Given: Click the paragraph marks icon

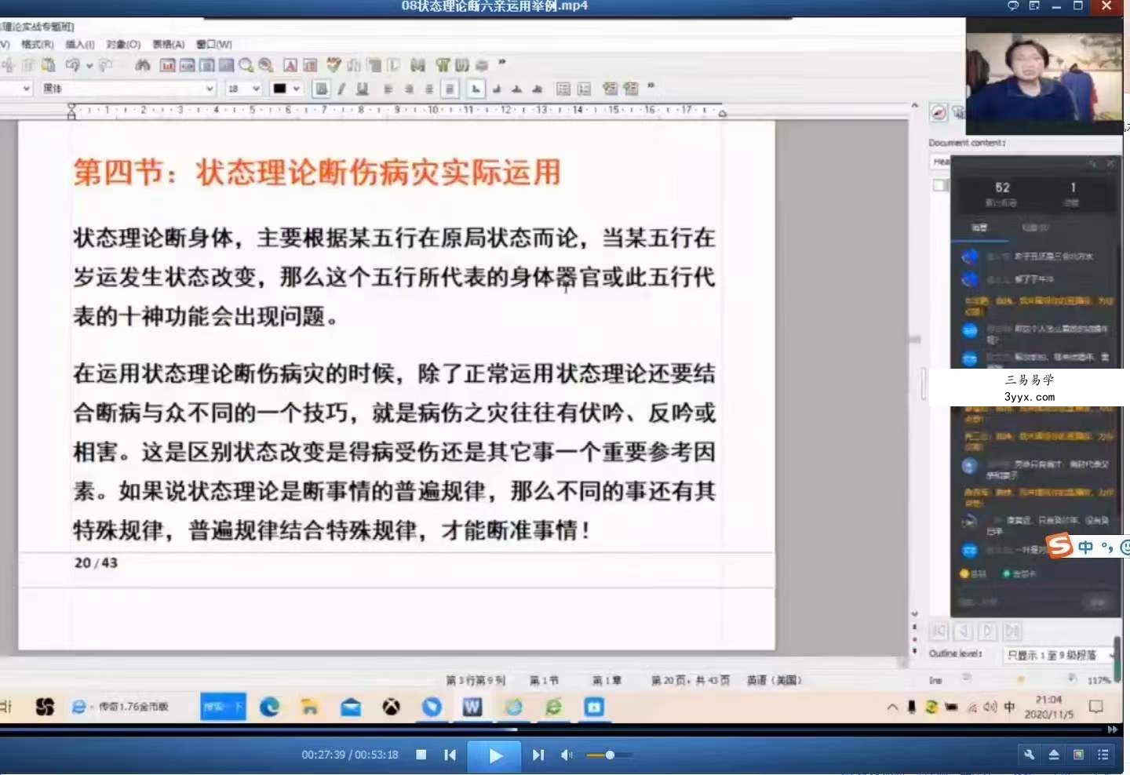Looking at the screenshot, I should pos(443,65).
